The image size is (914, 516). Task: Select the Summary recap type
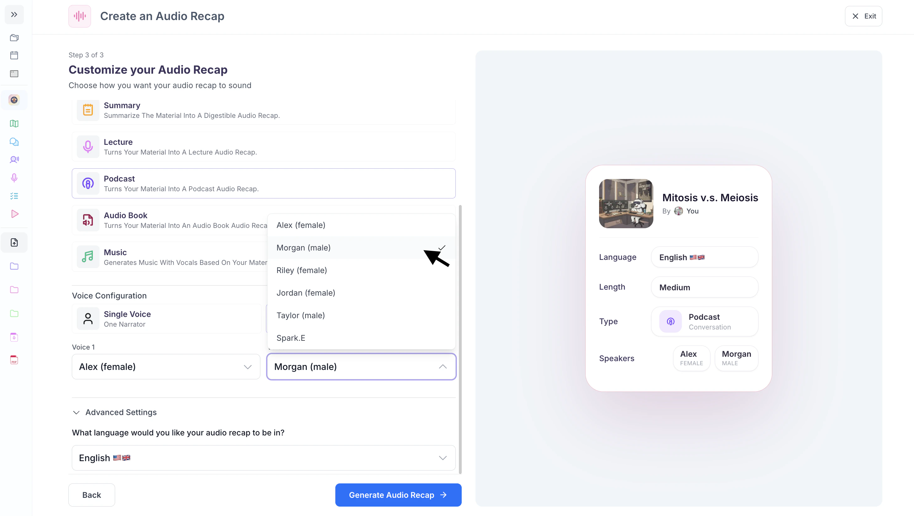tap(263, 110)
